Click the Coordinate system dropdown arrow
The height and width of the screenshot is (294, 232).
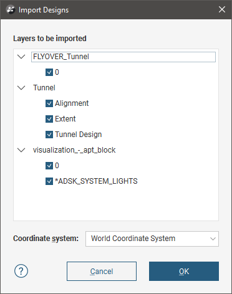click(213, 239)
